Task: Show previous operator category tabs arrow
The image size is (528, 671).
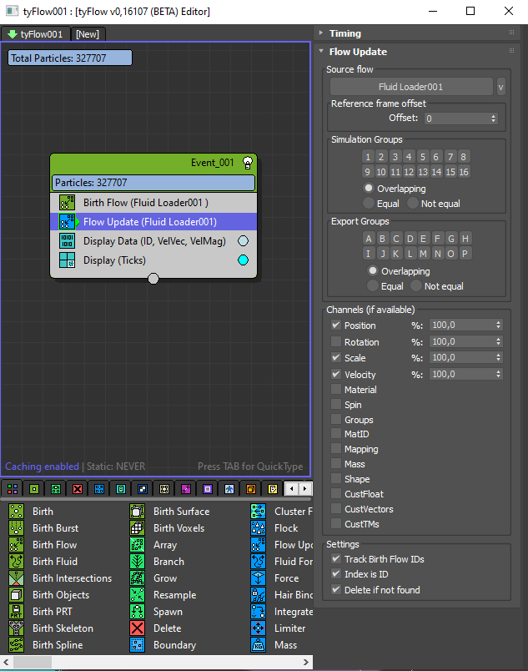Action: [x=292, y=489]
